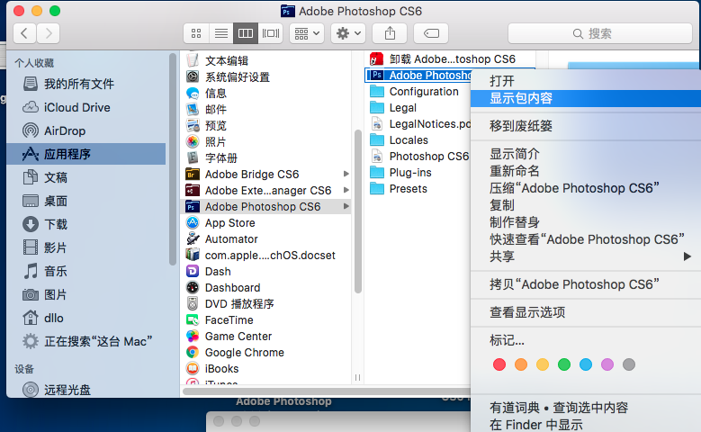Expand Adobe Photoshop CS6 folder arrow
Image resolution: width=701 pixels, height=432 pixels.
(x=346, y=206)
